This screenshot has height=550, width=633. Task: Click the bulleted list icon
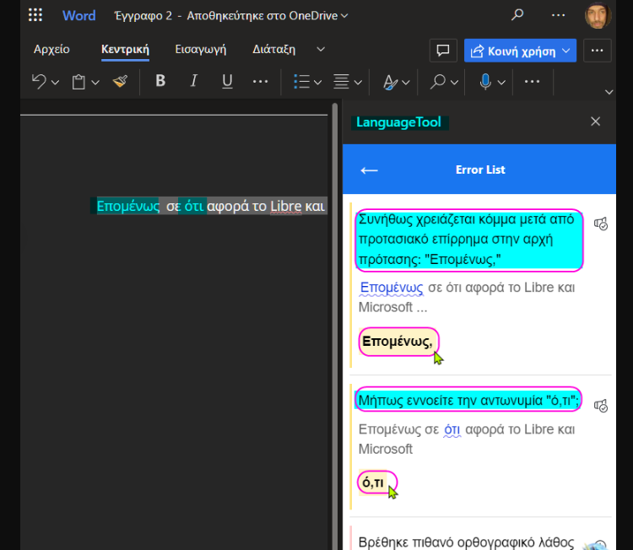coord(301,82)
